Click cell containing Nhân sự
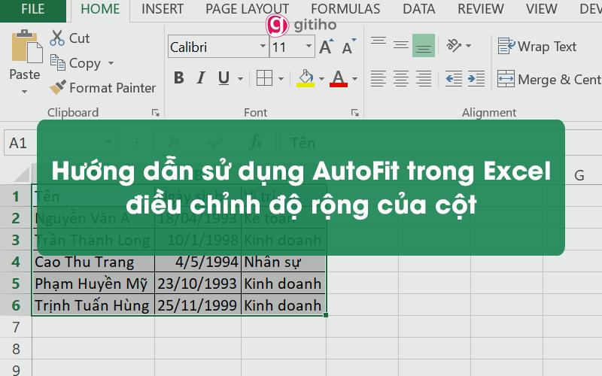This screenshot has width=602, height=376. [284, 262]
